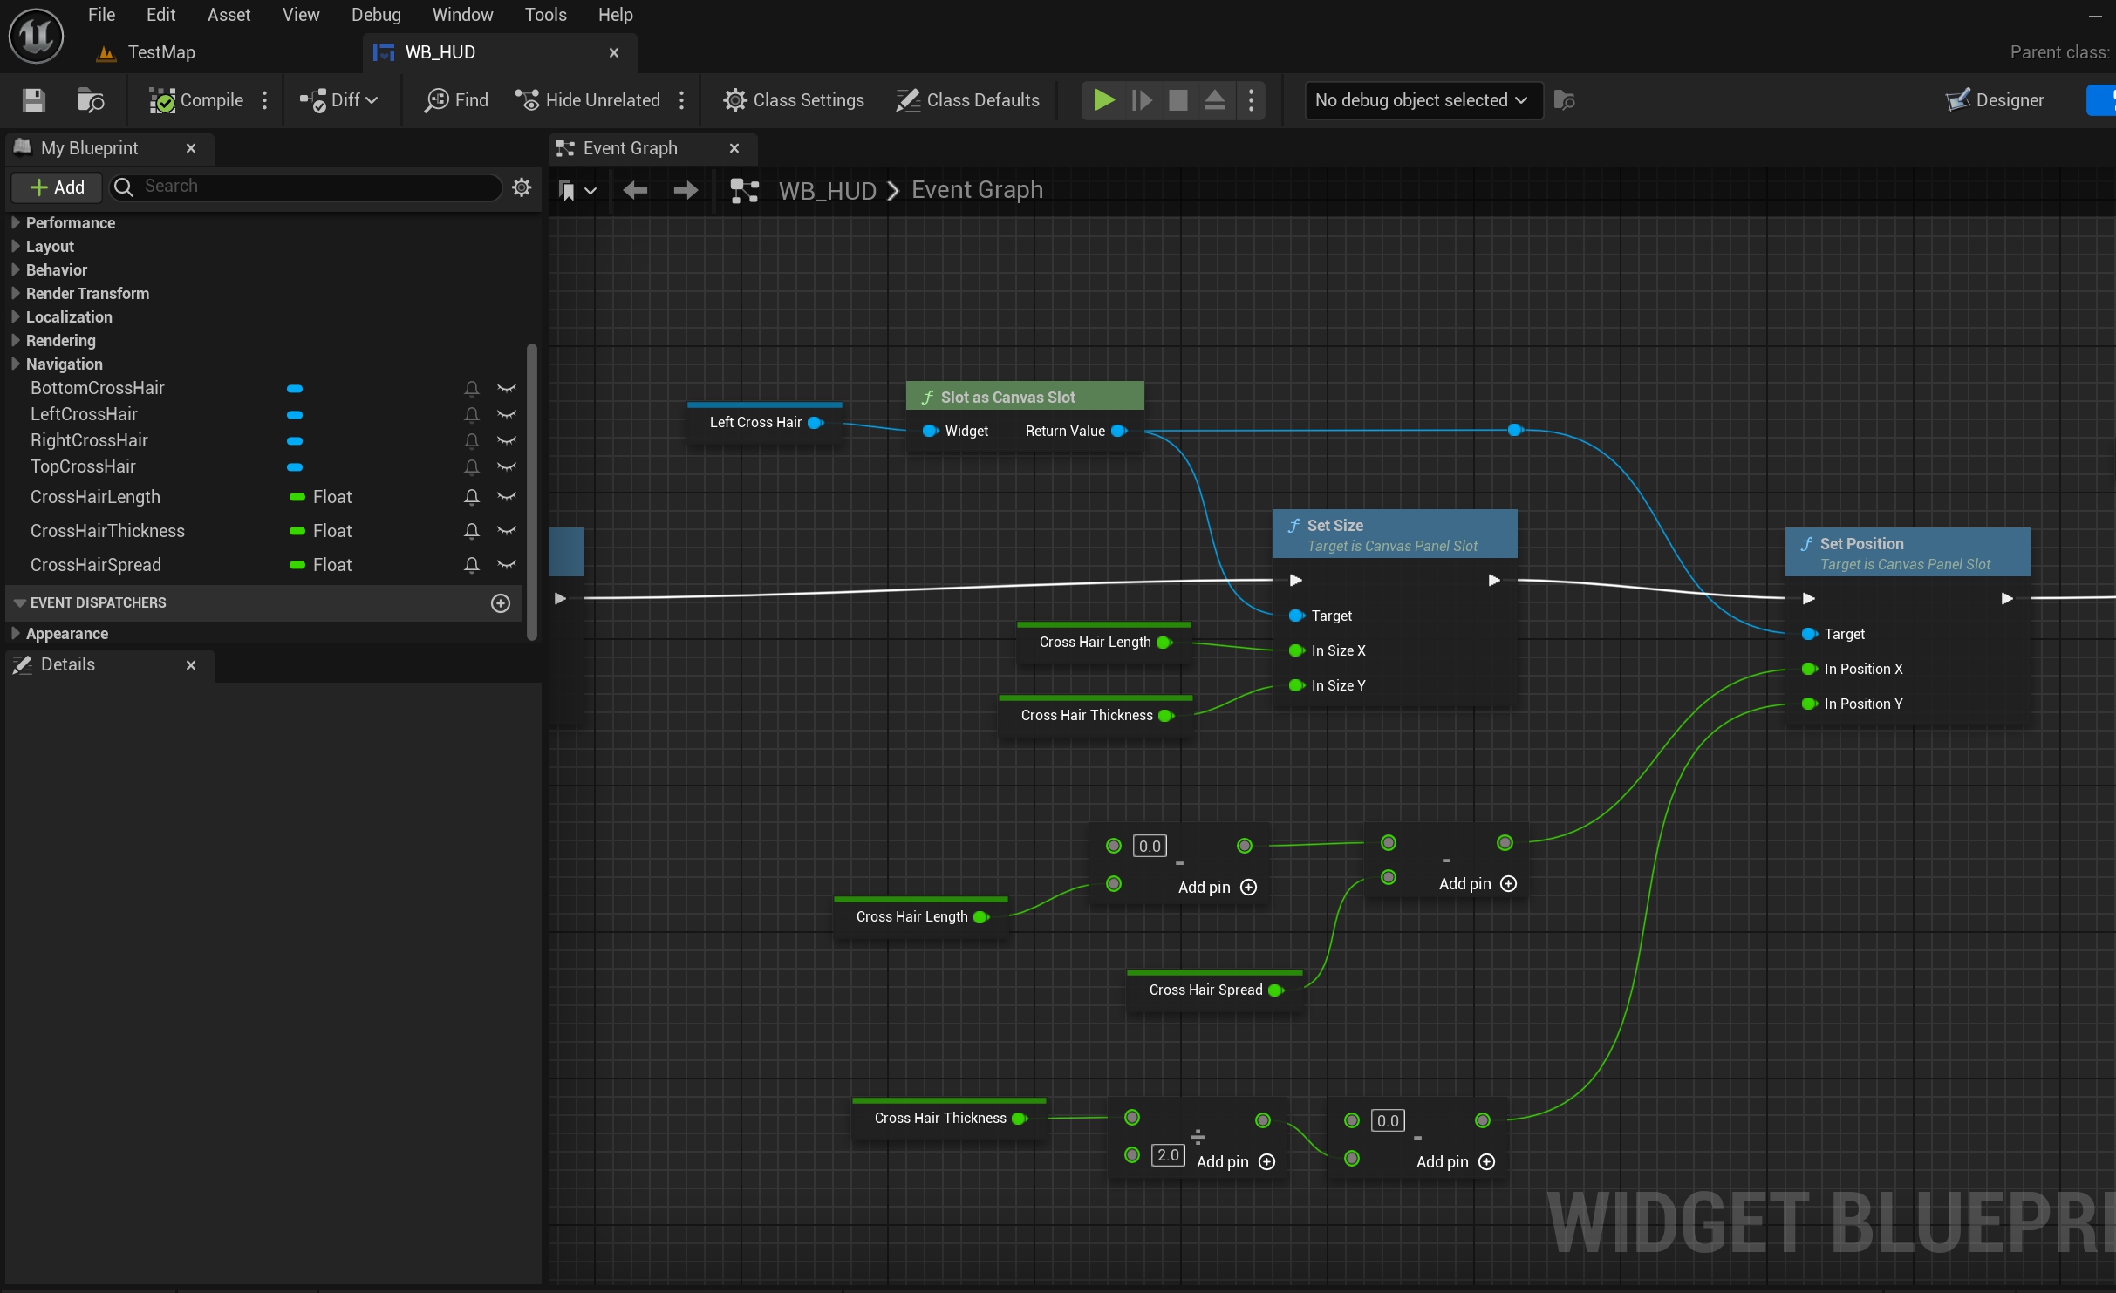2116x1293 pixels.
Task: Click the Browse to asset icon
Action: tap(90, 100)
